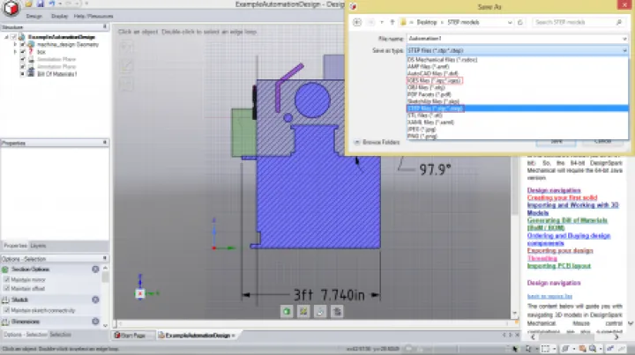The width and height of the screenshot is (635, 355).
Task: Open the Save as type dropdown arrow
Action: pyautogui.click(x=625, y=51)
